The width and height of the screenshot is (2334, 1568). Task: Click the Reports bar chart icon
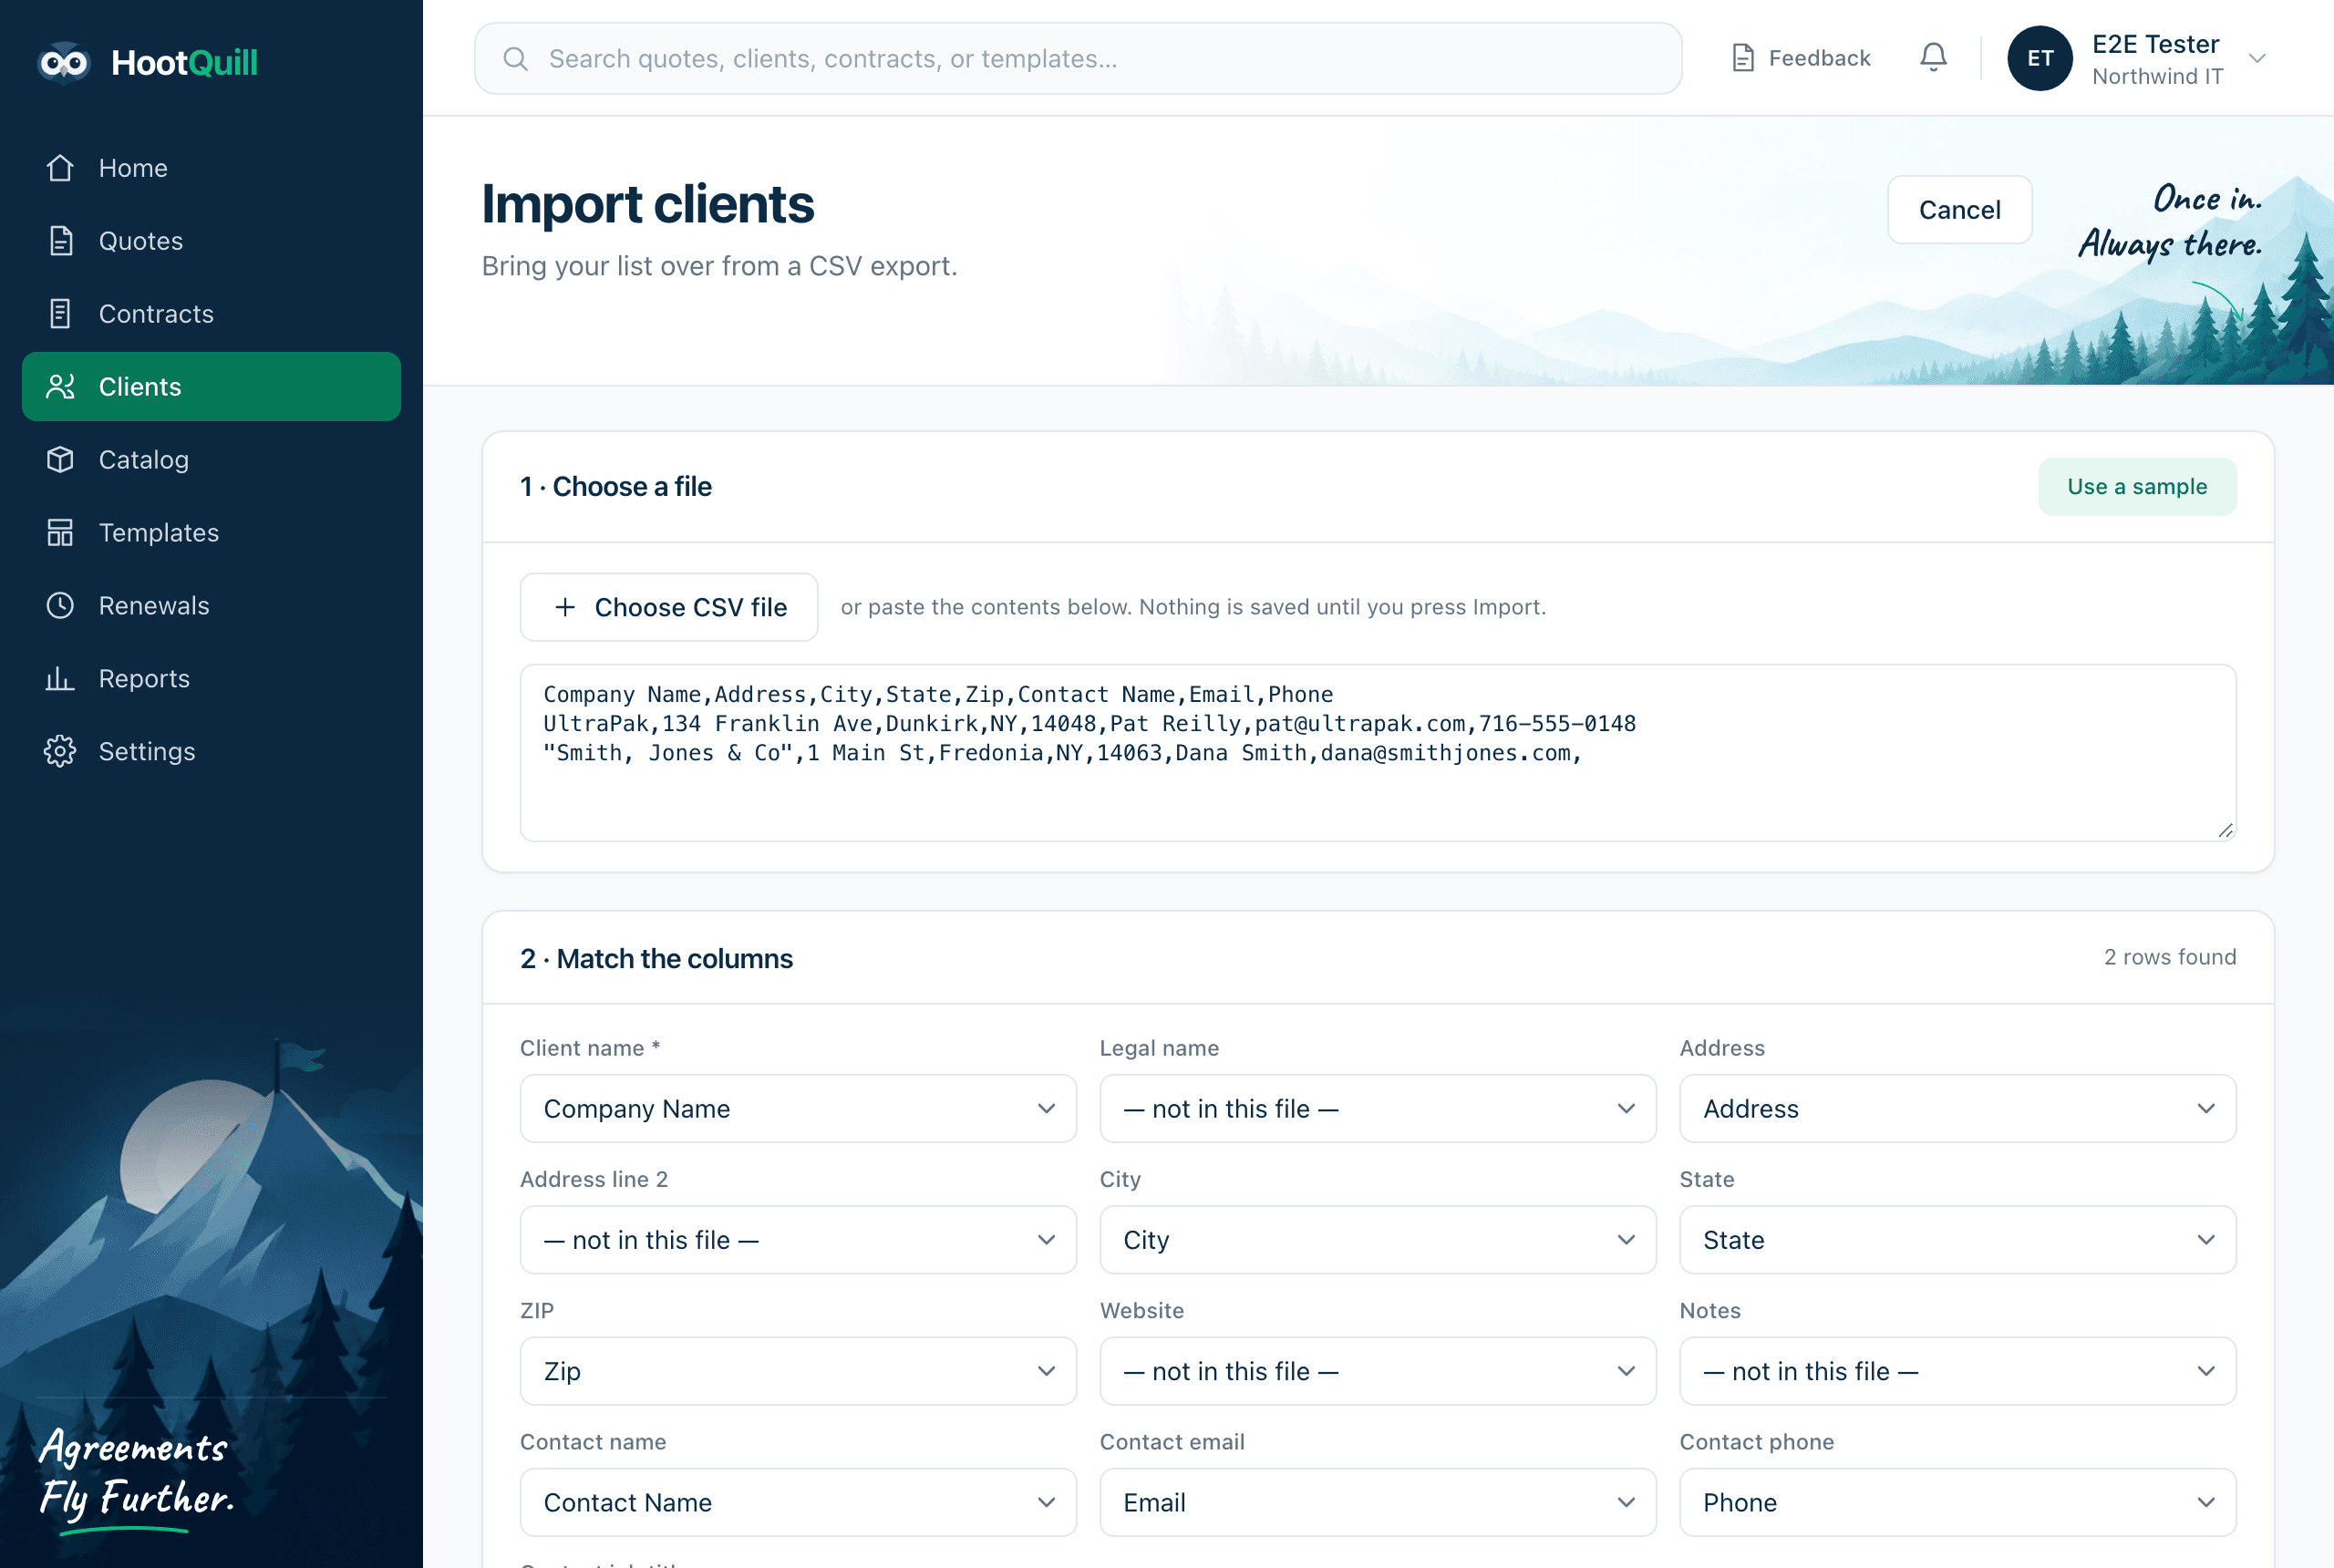click(60, 679)
